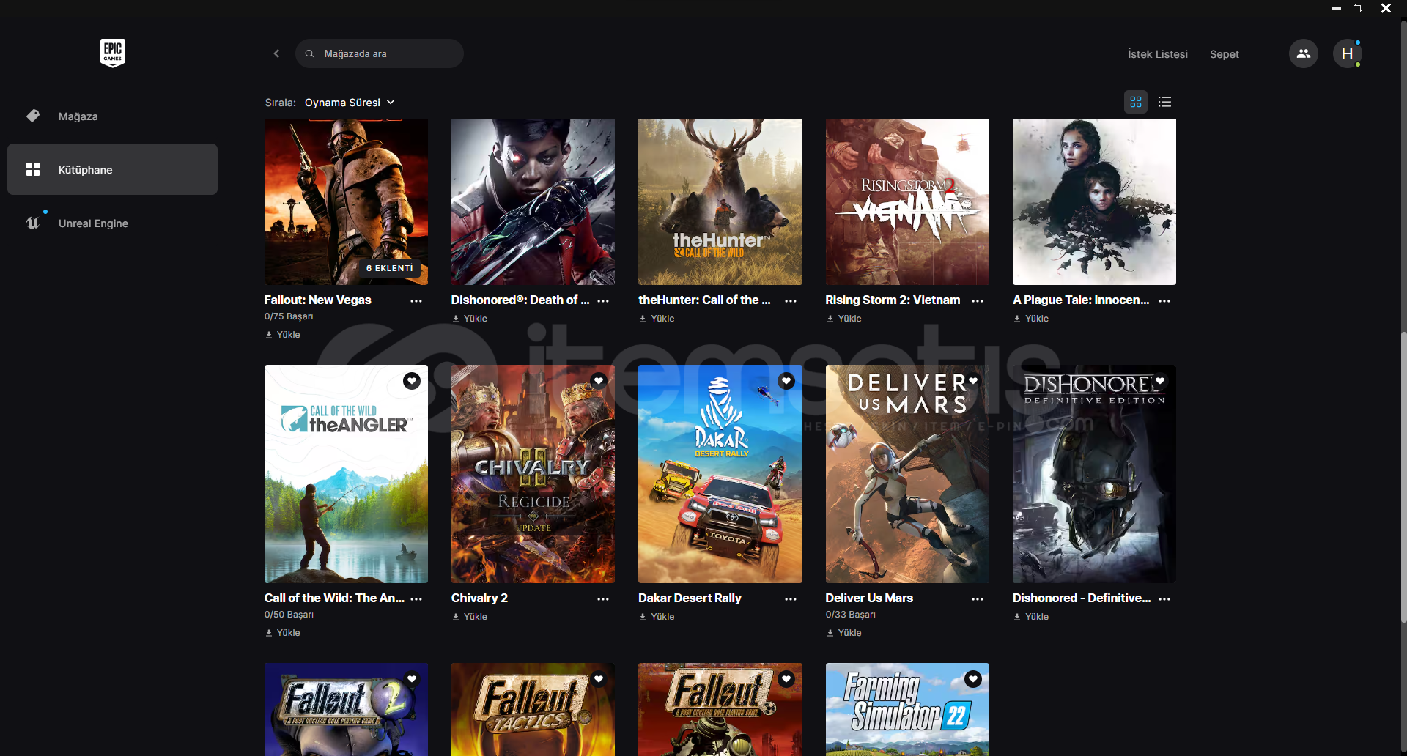Click 0/75 Başarı achievements text
The image size is (1407, 756).
289,316
